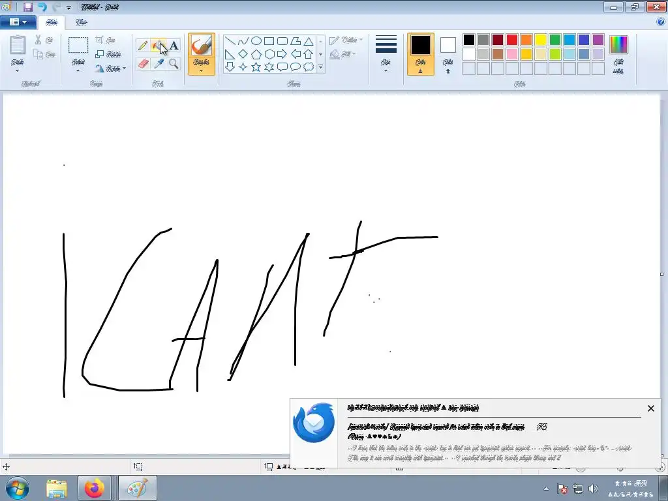The width and height of the screenshot is (668, 501).
Task: Choose the Down arrow shape
Action: click(x=230, y=67)
